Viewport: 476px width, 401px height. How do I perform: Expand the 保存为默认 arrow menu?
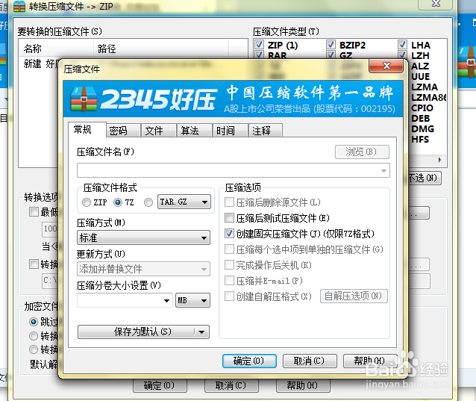click(201, 332)
